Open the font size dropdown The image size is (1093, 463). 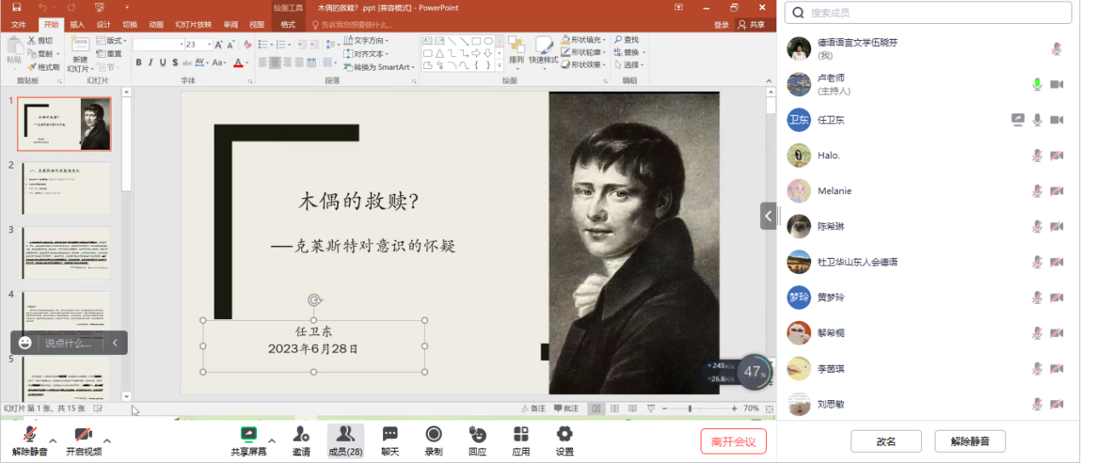point(209,44)
